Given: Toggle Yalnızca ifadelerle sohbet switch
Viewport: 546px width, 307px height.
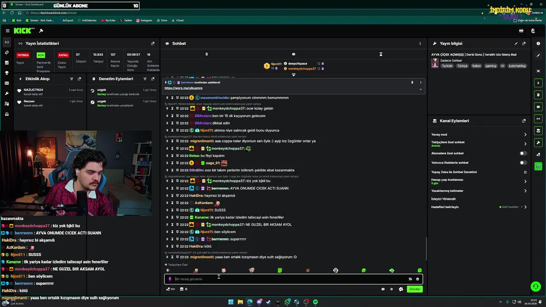Looking at the screenshot, I should coord(523,162).
